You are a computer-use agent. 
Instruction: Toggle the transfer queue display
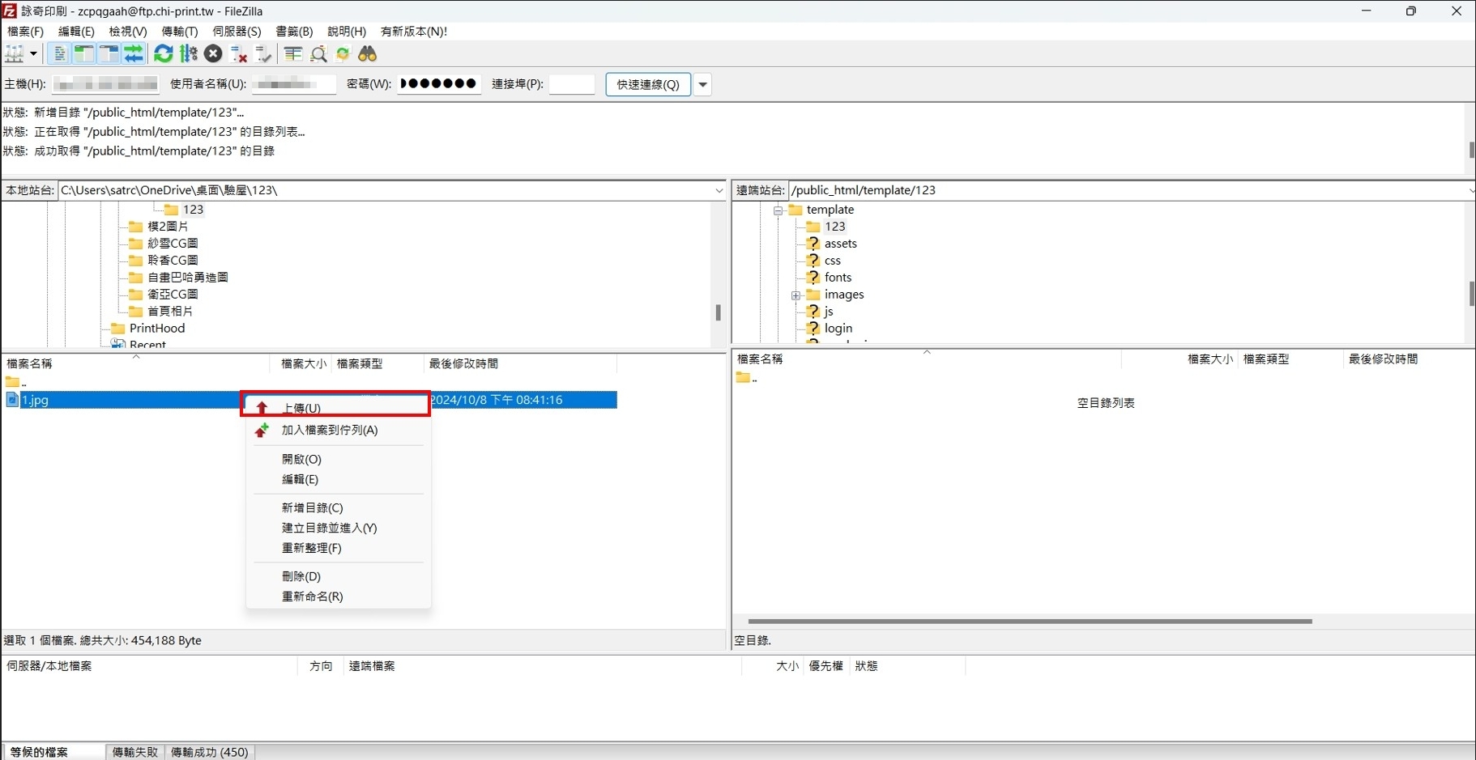(x=134, y=54)
